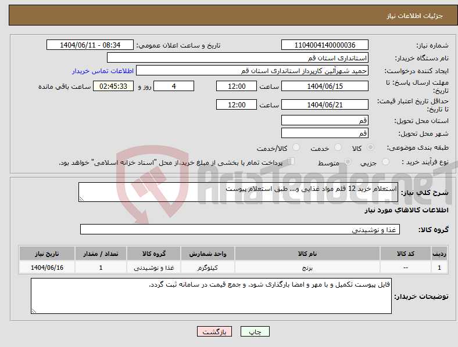
Task: Select the کالا radio button
Action: point(370,147)
